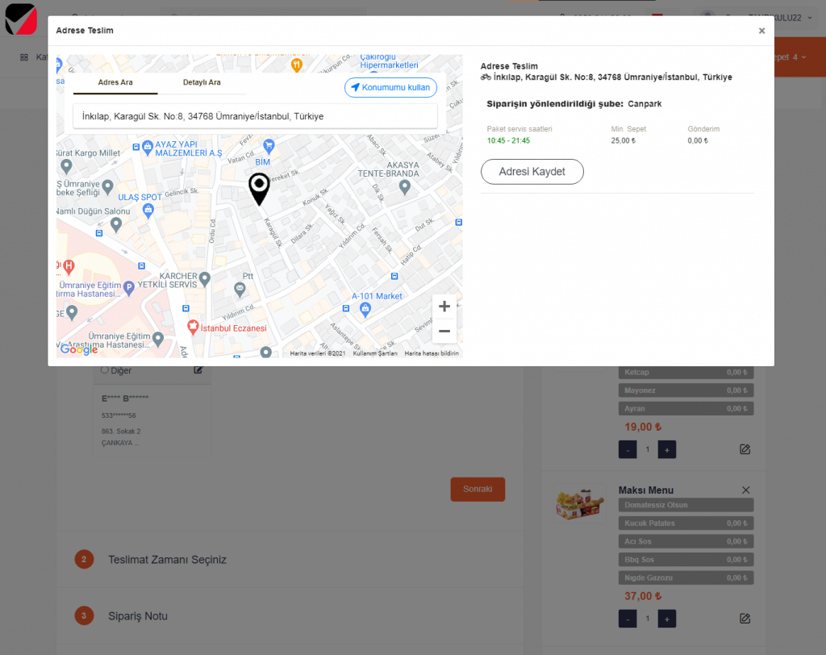Zoom out the map with minus button
826x655 pixels.
click(444, 331)
